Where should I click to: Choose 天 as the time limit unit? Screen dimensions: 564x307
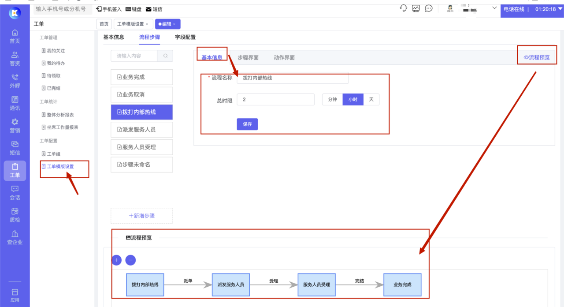[x=371, y=99]
